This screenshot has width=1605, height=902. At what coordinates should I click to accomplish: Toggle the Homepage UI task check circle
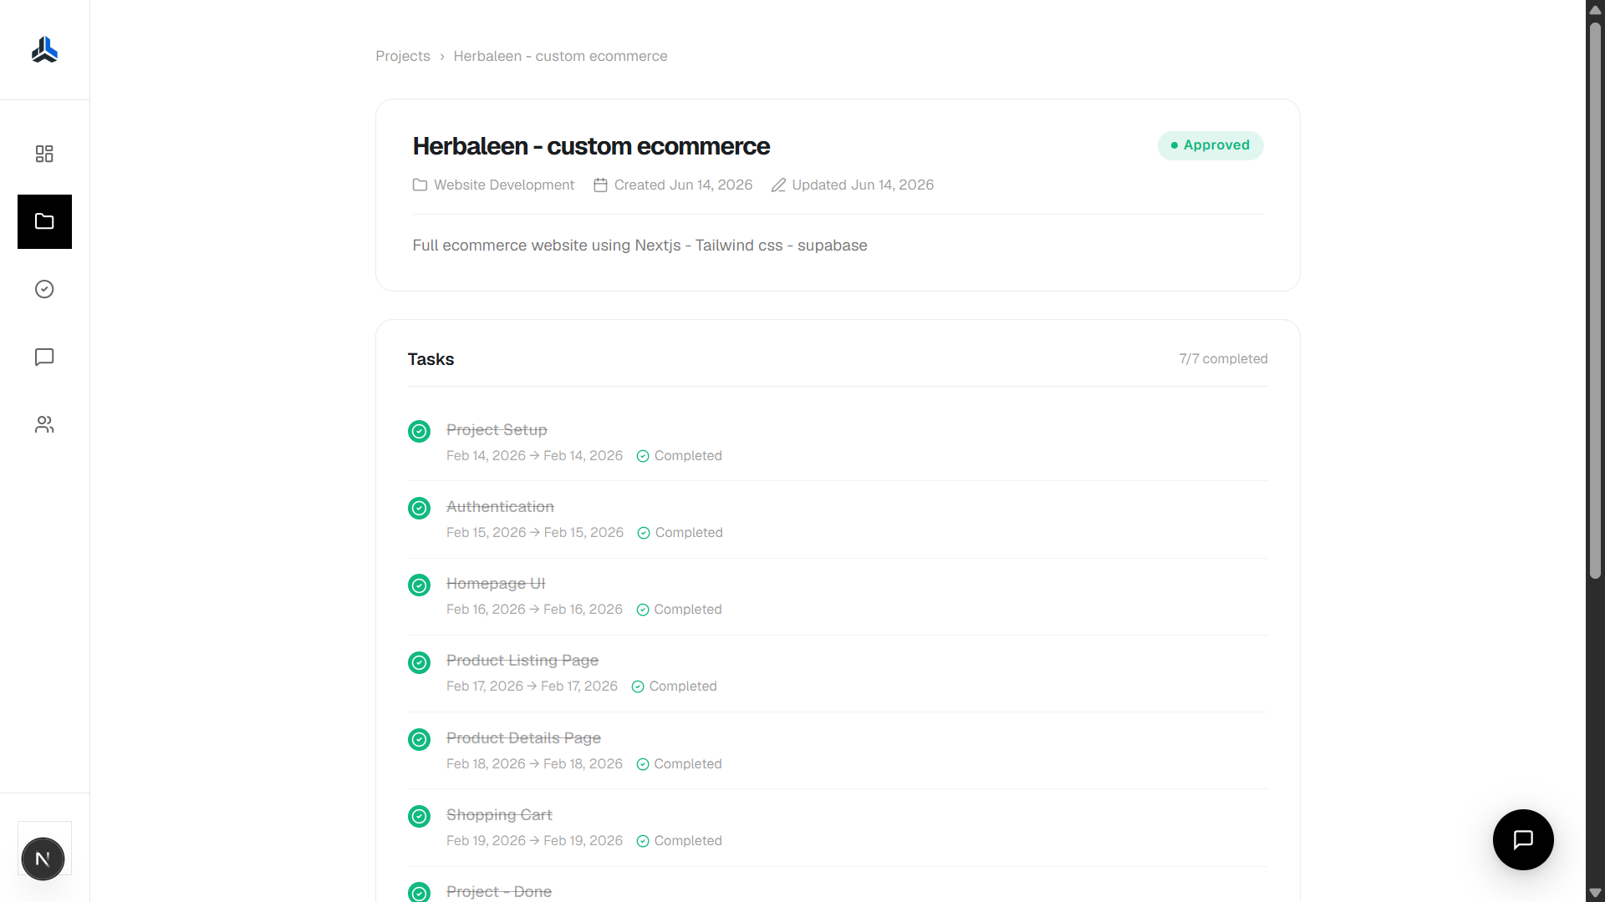click(419, 585)
